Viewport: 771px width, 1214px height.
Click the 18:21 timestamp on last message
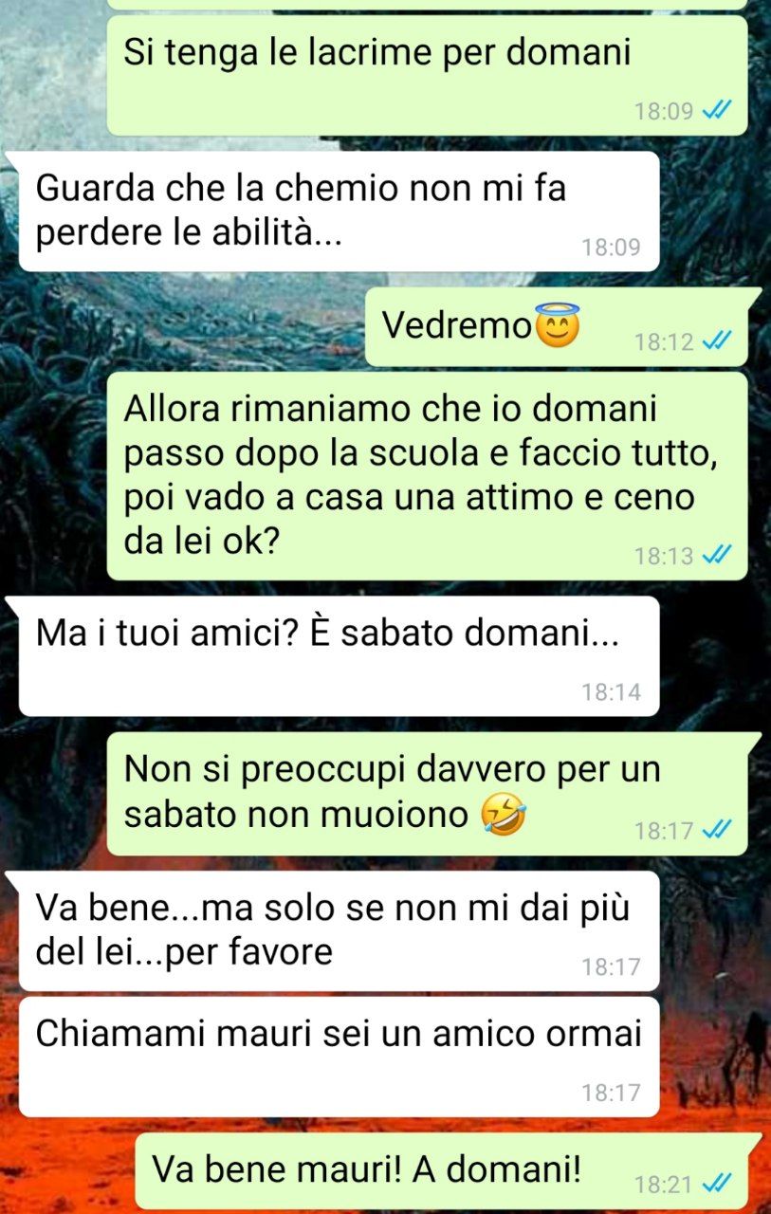click(664, 1184)
